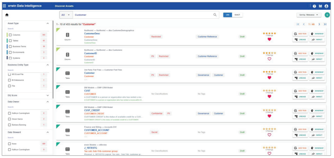Screen dimensions: 334x158
Task: Click Governance tag on CUST_CREDIT row
Action: click(203, 114)
